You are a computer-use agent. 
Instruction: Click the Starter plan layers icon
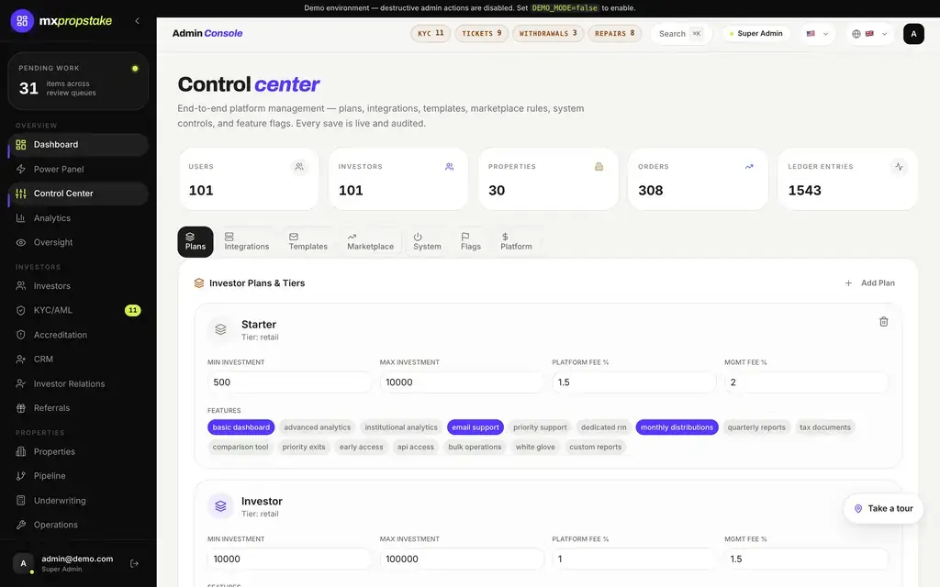[220, 329]
